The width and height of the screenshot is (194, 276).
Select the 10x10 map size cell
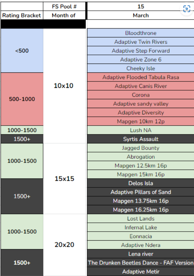pyautogui.click(x=64, y=86)
